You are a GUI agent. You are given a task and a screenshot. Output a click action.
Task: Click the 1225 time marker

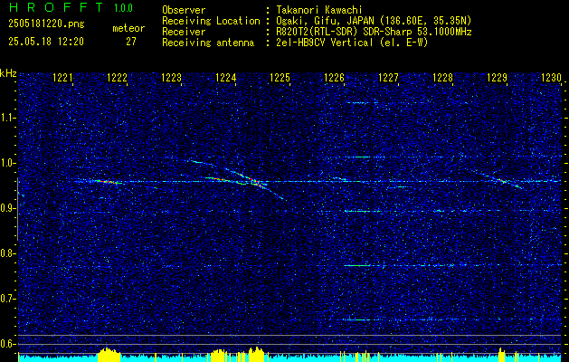click(280, 78)
